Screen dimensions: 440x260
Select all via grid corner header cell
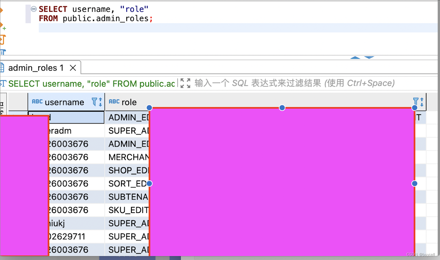coord(18,102)
